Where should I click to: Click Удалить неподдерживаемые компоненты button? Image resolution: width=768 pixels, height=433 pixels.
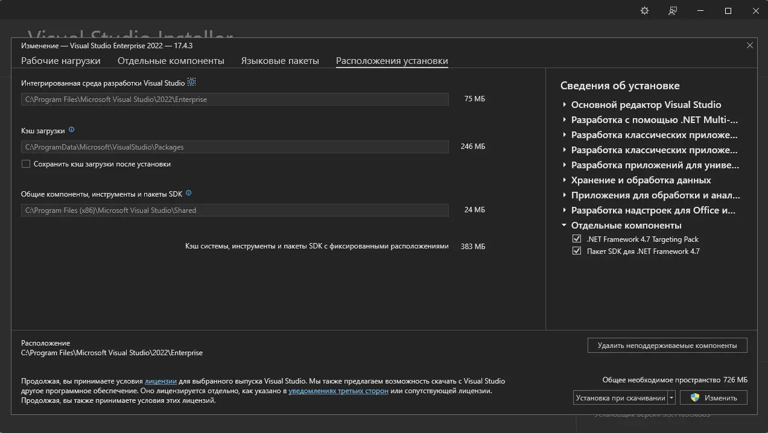coord(667,346)
